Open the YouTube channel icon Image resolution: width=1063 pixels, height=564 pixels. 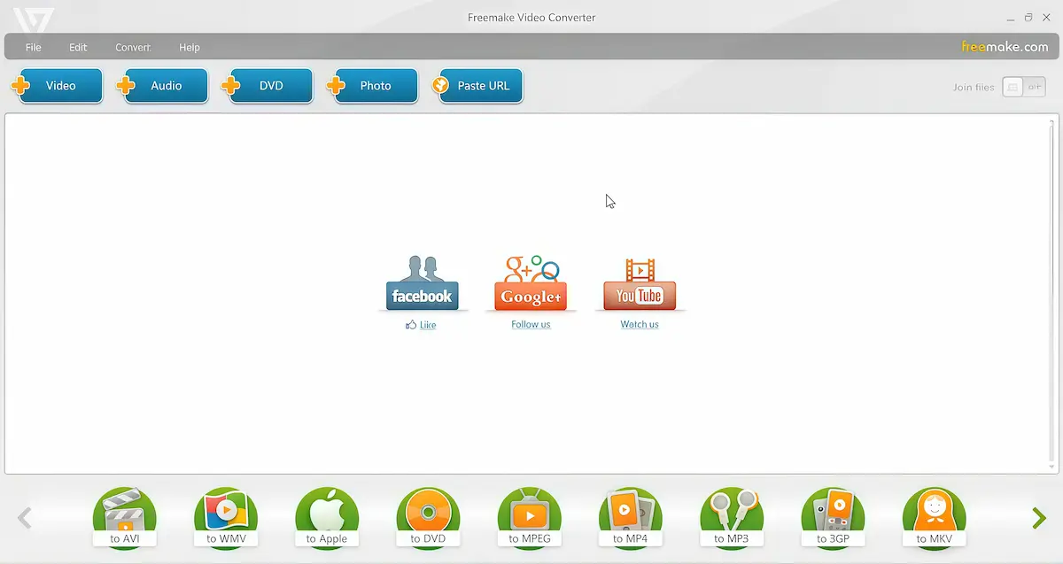[x=639, y=283]
